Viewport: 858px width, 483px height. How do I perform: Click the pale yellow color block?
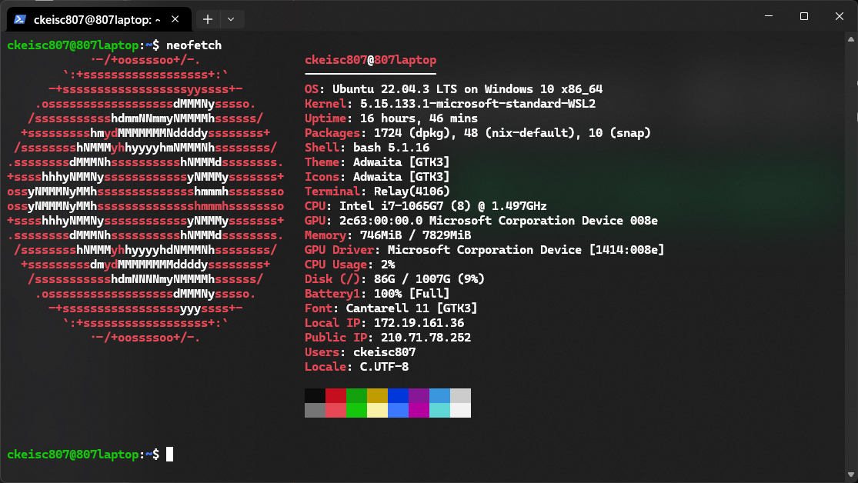coord(378,410)
